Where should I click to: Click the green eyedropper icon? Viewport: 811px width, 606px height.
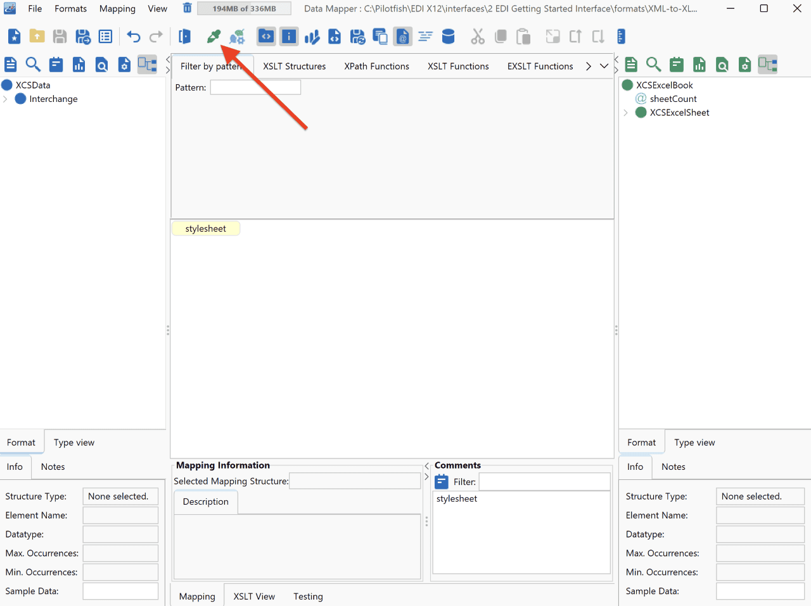coord(214,37)
